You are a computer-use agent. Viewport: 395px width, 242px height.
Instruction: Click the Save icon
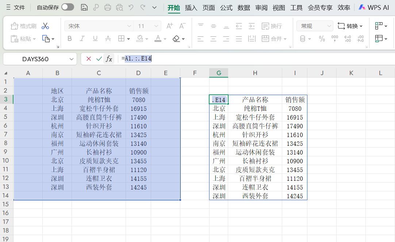(84, 7)
